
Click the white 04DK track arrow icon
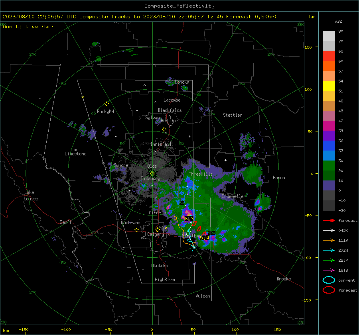click(x=329, y=230)
